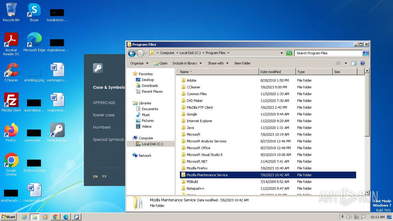
Task: Select Downloads in the navigation pane
Action: pos(150,86)
